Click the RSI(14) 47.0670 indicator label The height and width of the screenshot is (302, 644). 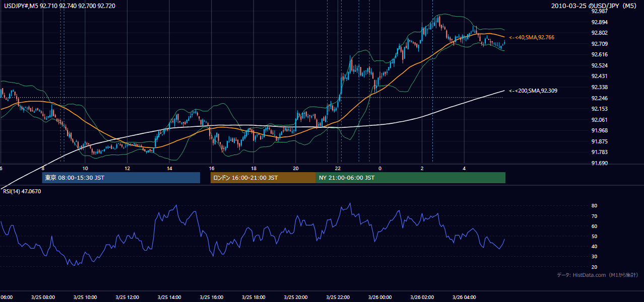[22, 191]
